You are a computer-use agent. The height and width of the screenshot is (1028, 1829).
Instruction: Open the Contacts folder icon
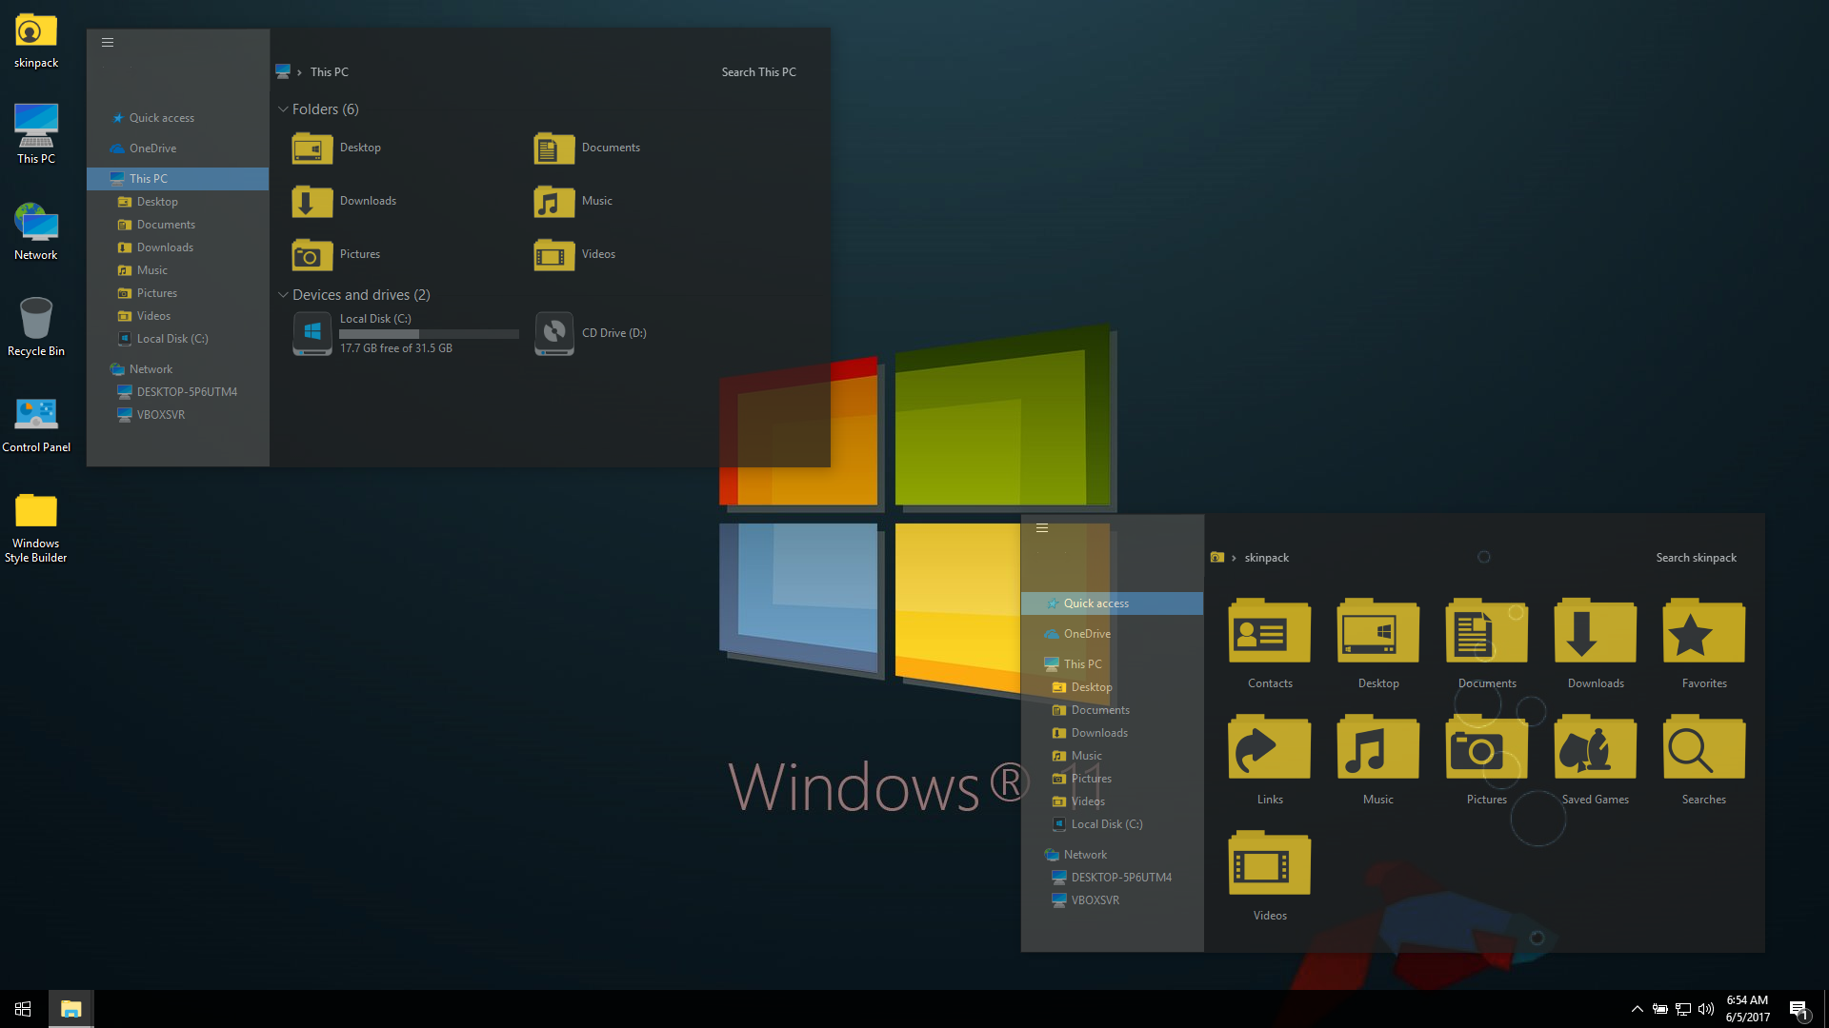(1269, 634)
